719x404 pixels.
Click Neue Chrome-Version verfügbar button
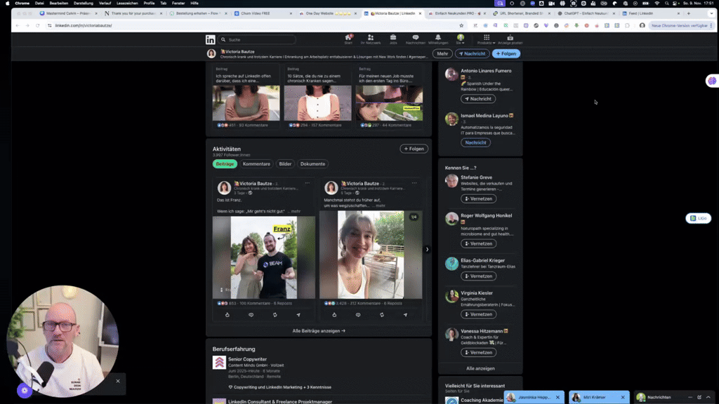pos(681,26)
